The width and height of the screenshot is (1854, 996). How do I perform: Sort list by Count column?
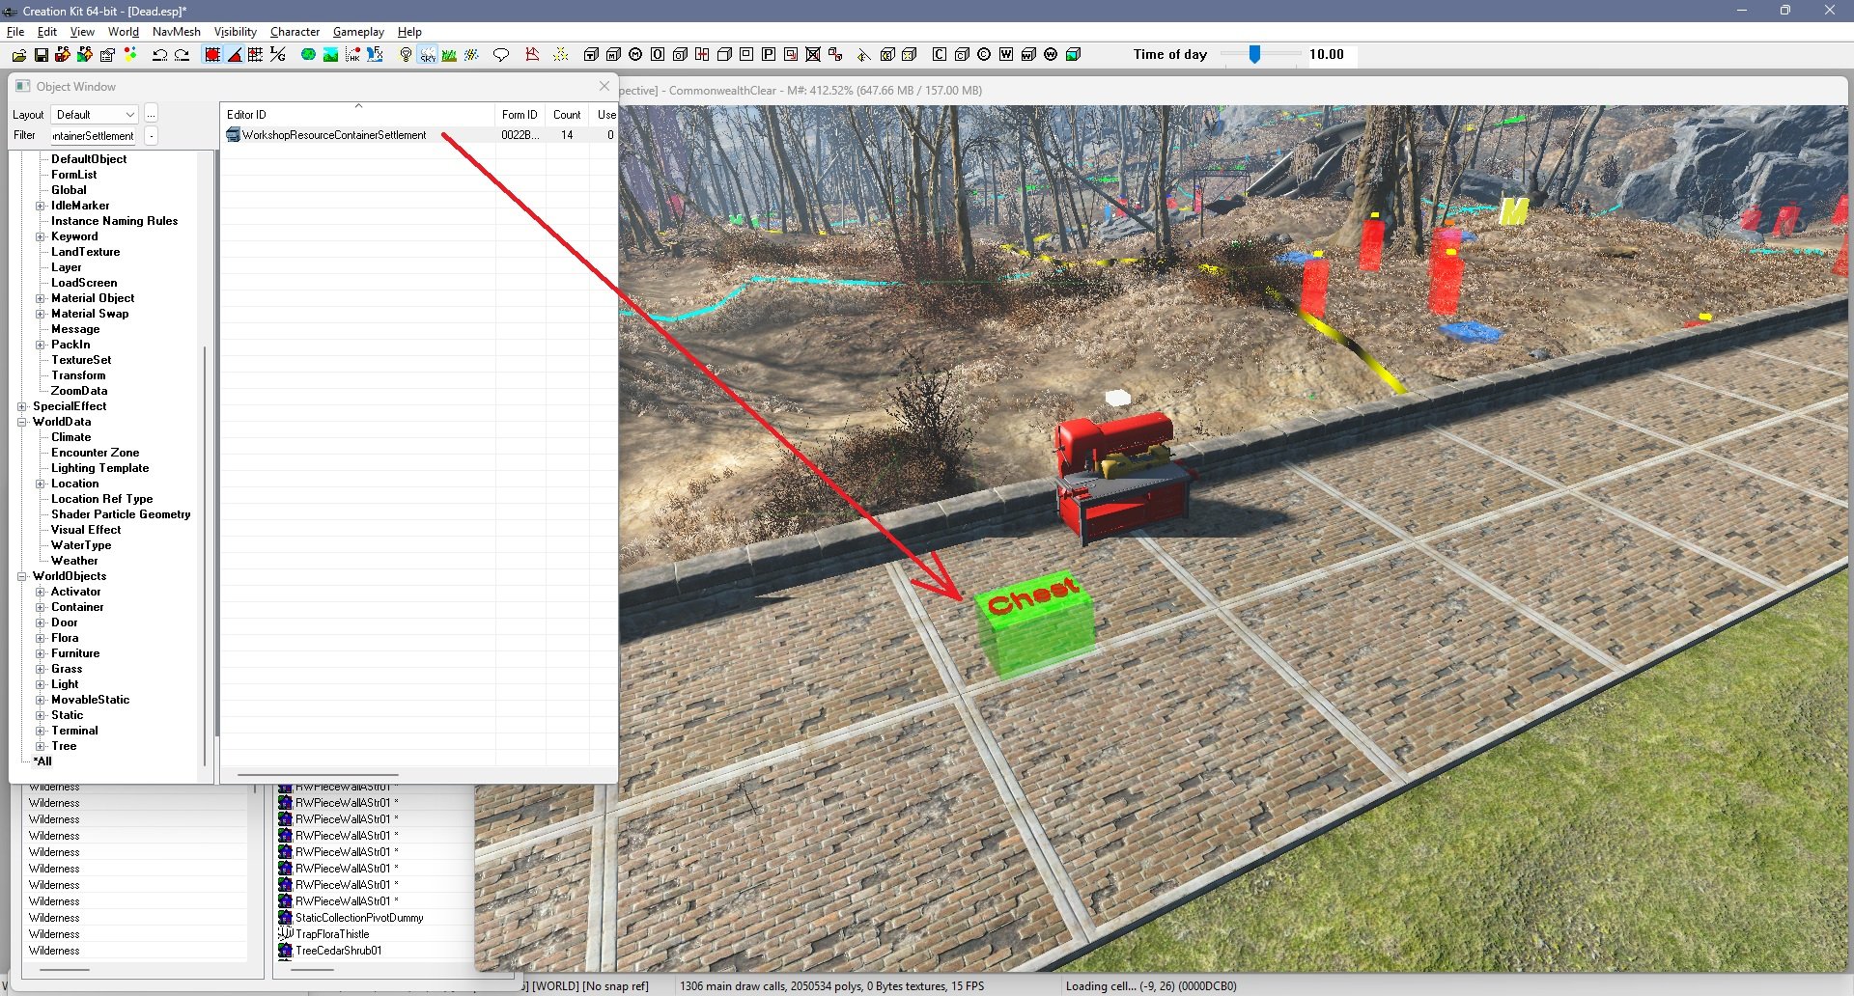tap(567, 114)
